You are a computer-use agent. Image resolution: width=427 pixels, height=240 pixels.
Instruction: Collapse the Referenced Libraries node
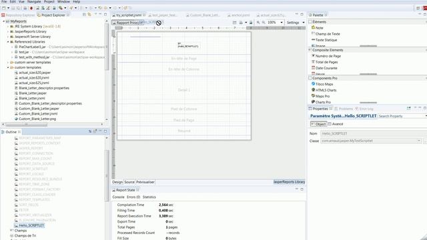[8, 42]
